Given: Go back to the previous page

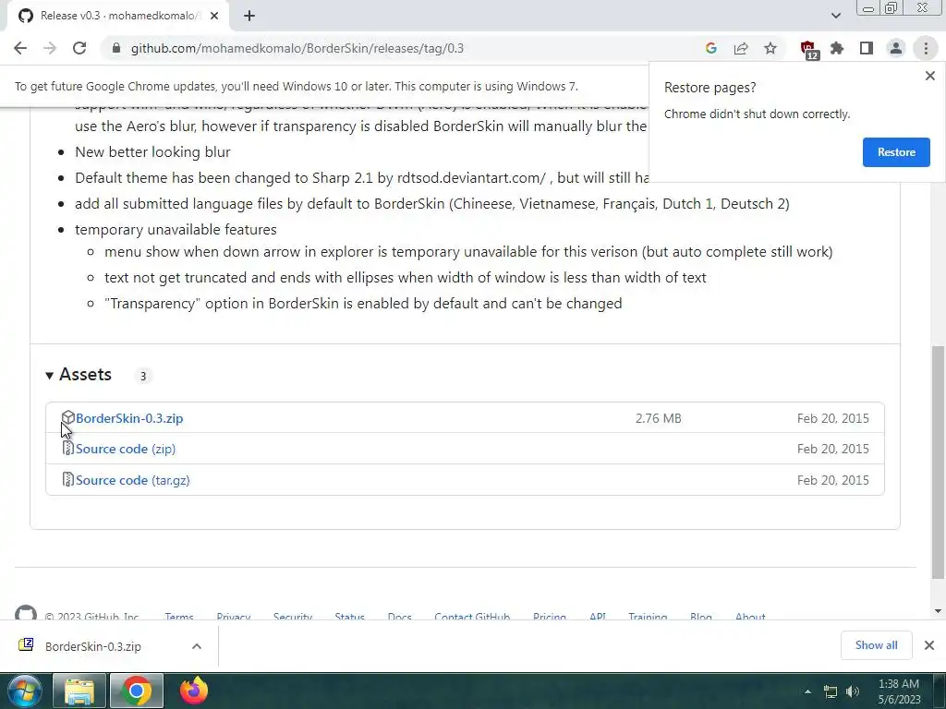Looking at the screenshot, I should click(20, 48).
